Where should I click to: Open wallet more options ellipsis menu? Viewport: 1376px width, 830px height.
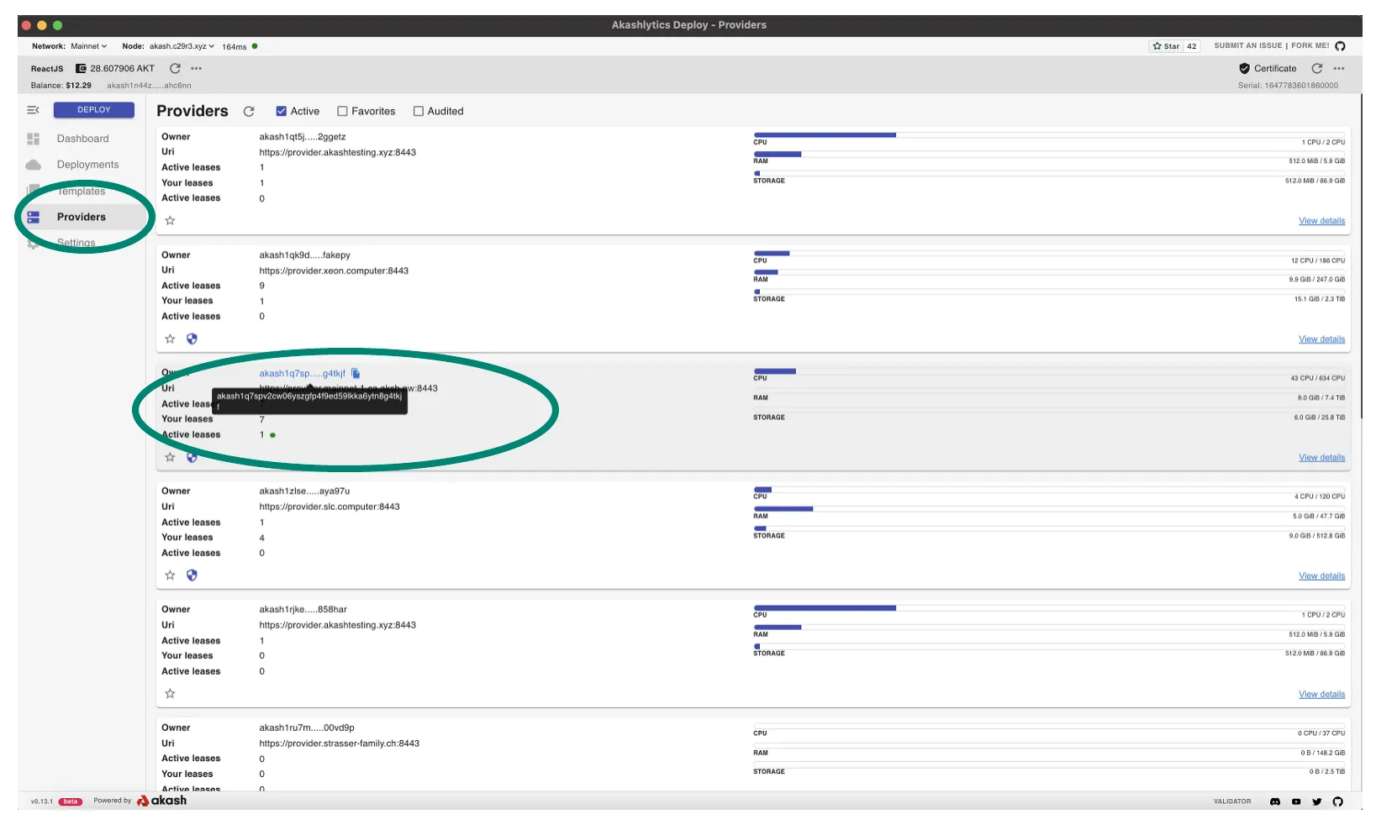click(x=196, y=69)
